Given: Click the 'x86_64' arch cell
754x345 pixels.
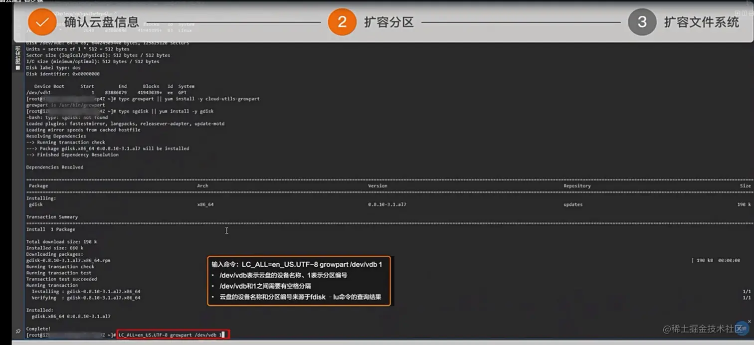Looking at the screenshot, I should [205, 204].
